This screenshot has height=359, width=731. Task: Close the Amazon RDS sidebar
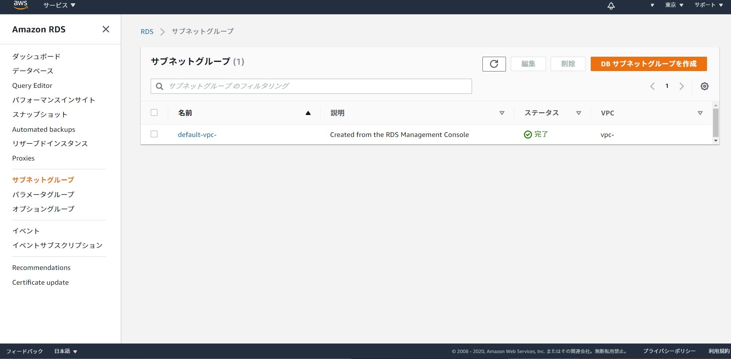point(106,29)
